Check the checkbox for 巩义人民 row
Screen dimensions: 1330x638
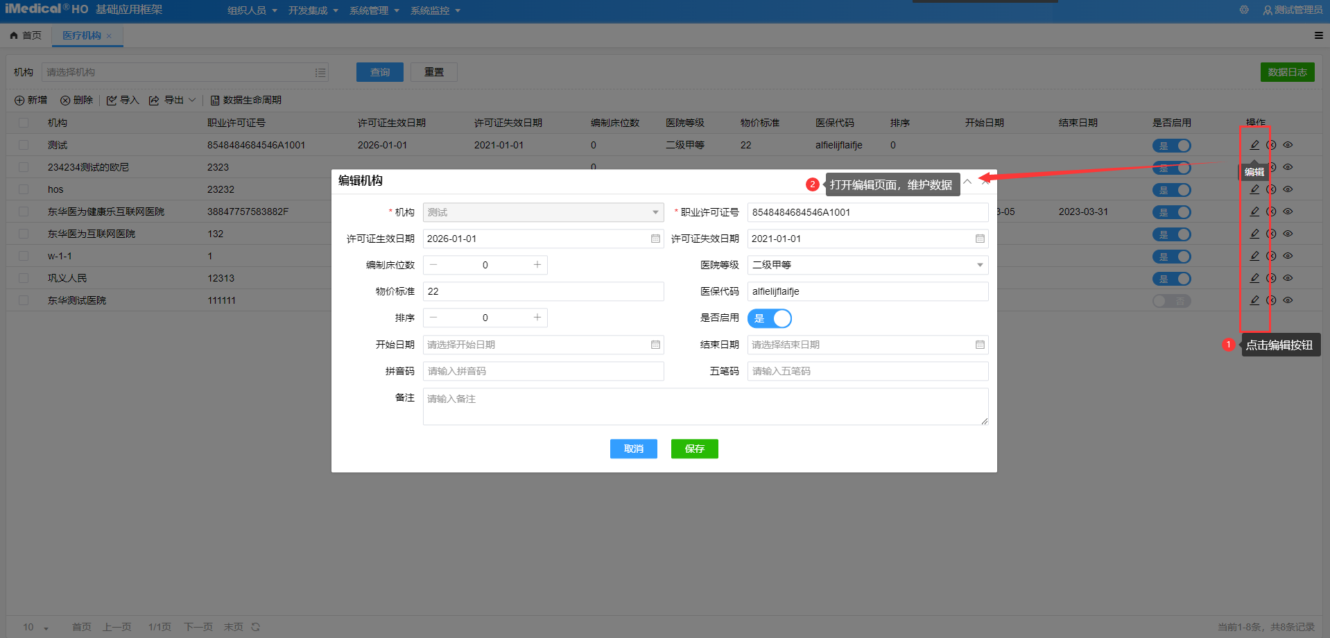(24, 278)
